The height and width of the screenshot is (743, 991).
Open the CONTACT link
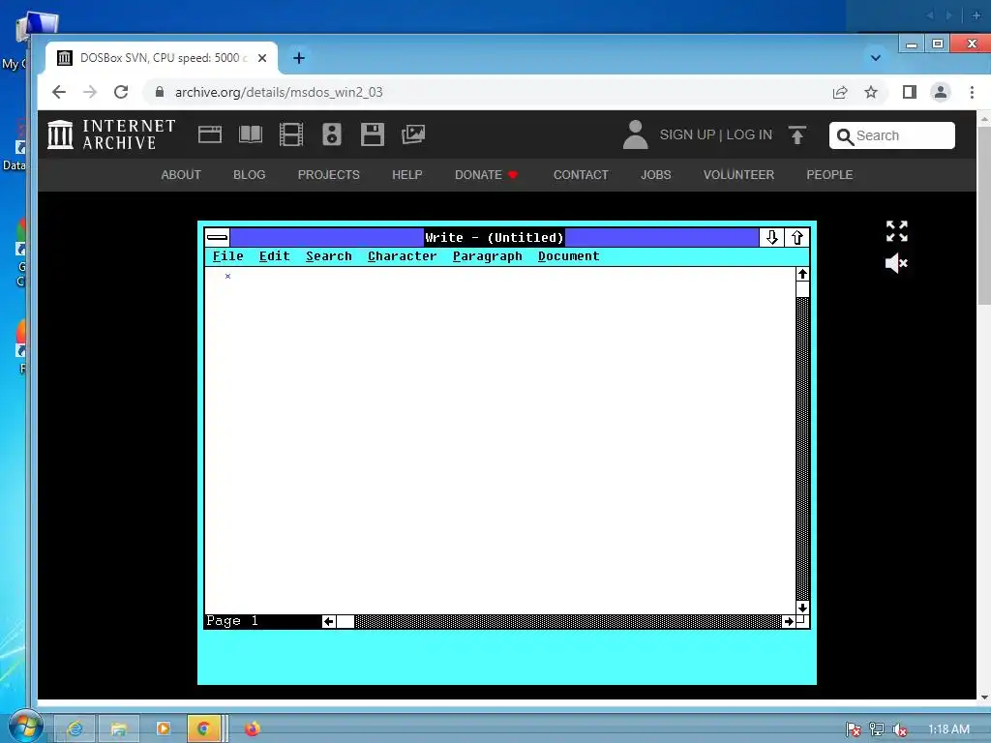[x=581, y=175]
